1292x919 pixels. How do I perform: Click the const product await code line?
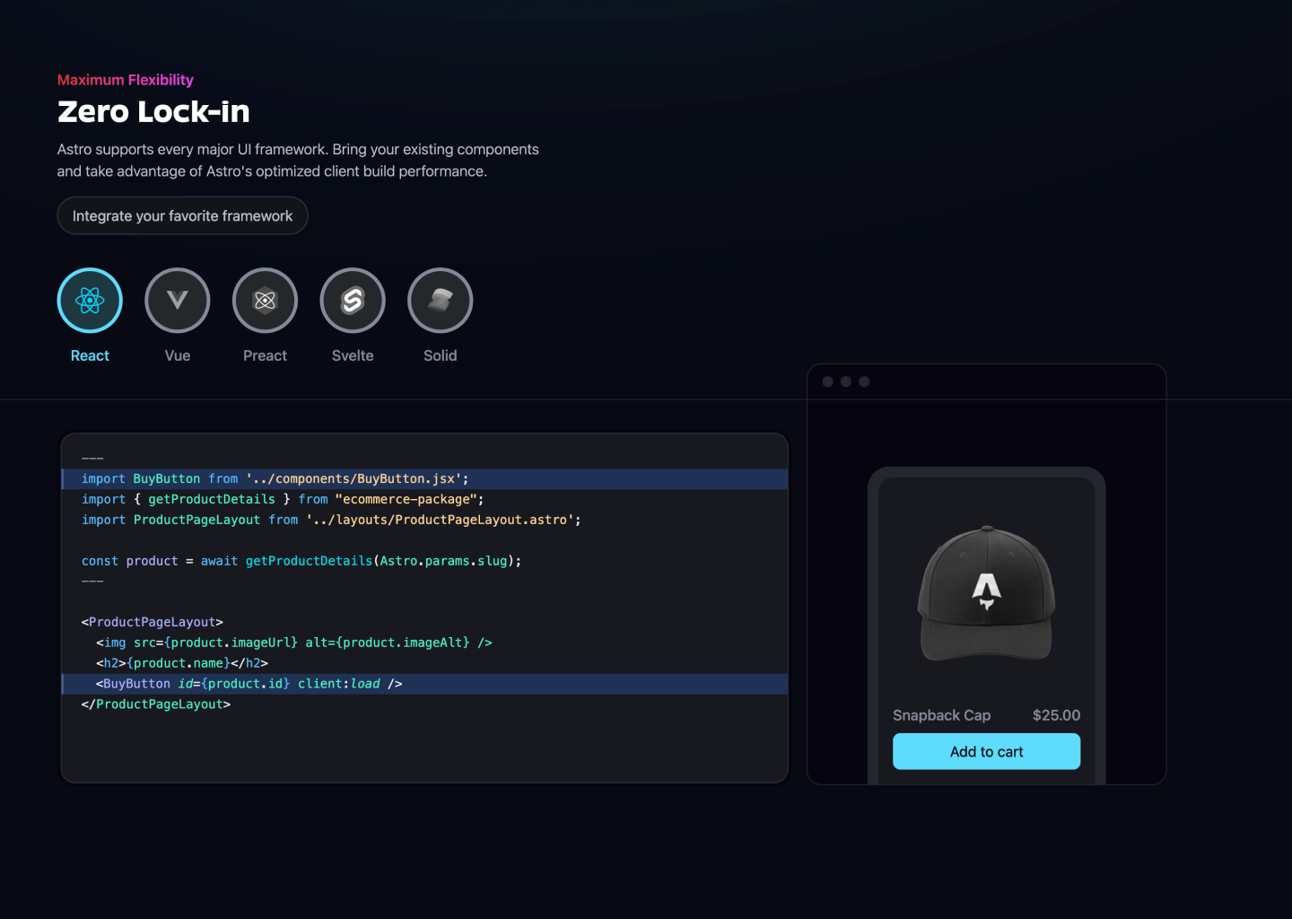301,561
